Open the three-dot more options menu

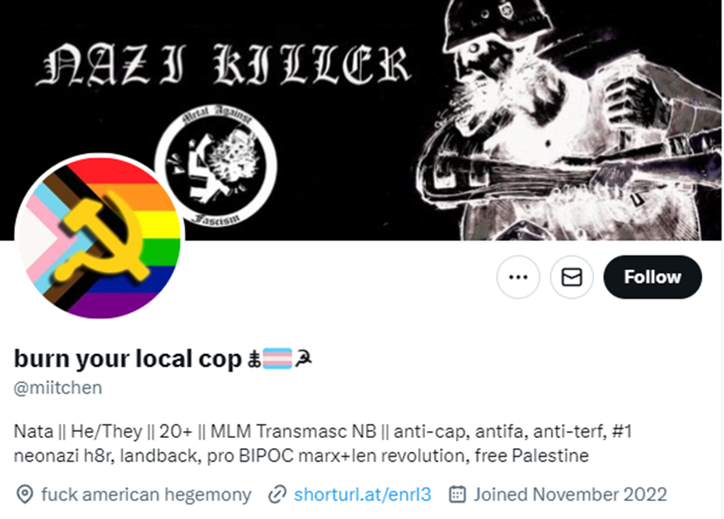tap(518, 277)
